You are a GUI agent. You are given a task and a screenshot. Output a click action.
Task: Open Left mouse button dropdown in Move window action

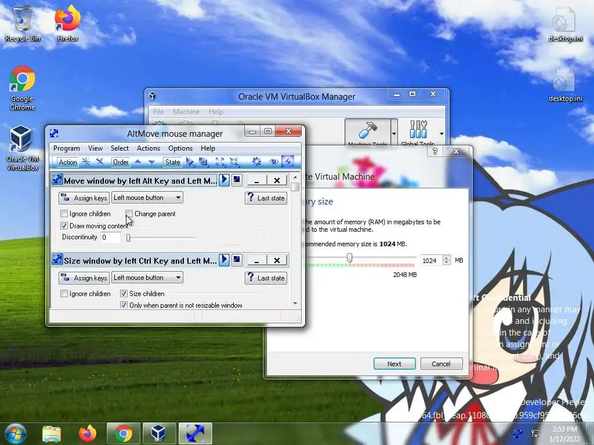[147, 198]
